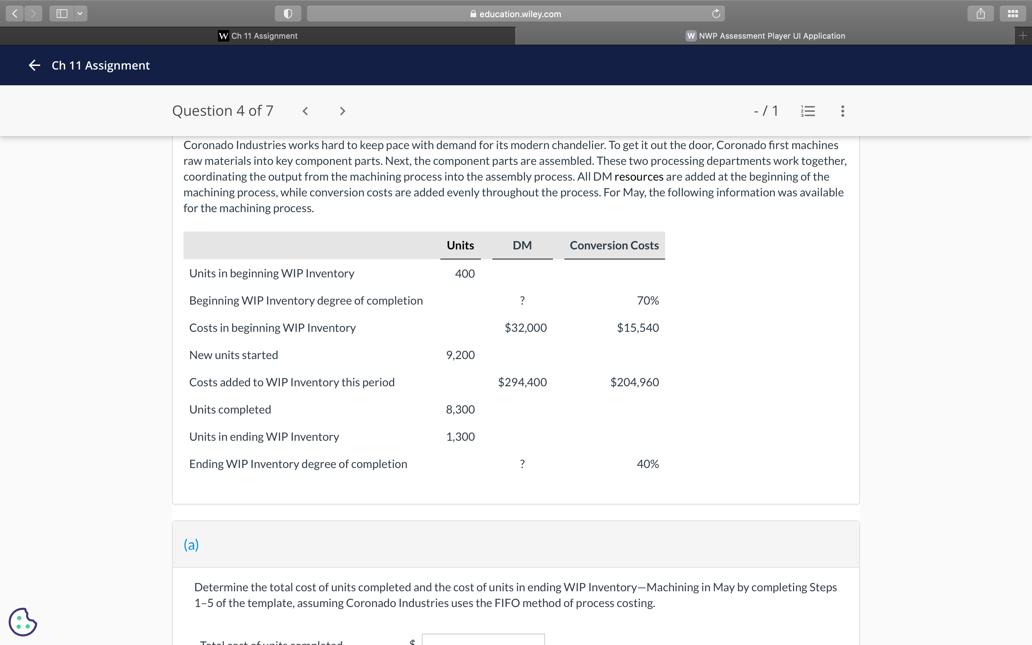Navigate forward in browser history
1032x645 pixels.
tap(33, 13)
